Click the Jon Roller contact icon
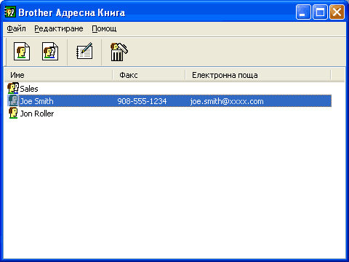The image size is (349, 262). click(13, 113)
